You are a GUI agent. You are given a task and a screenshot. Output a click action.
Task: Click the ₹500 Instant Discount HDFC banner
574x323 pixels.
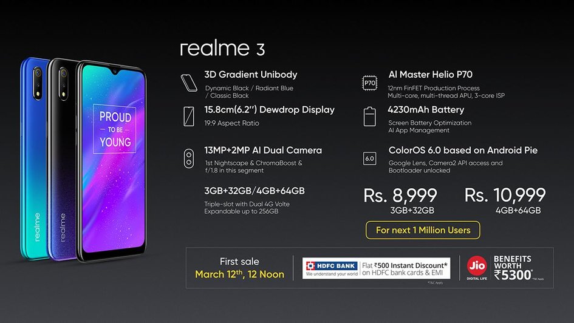(376, 268)
